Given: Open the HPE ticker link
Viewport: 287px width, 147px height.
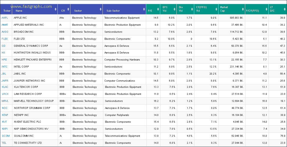Looking at the screenshot, I should pos(4,59).
